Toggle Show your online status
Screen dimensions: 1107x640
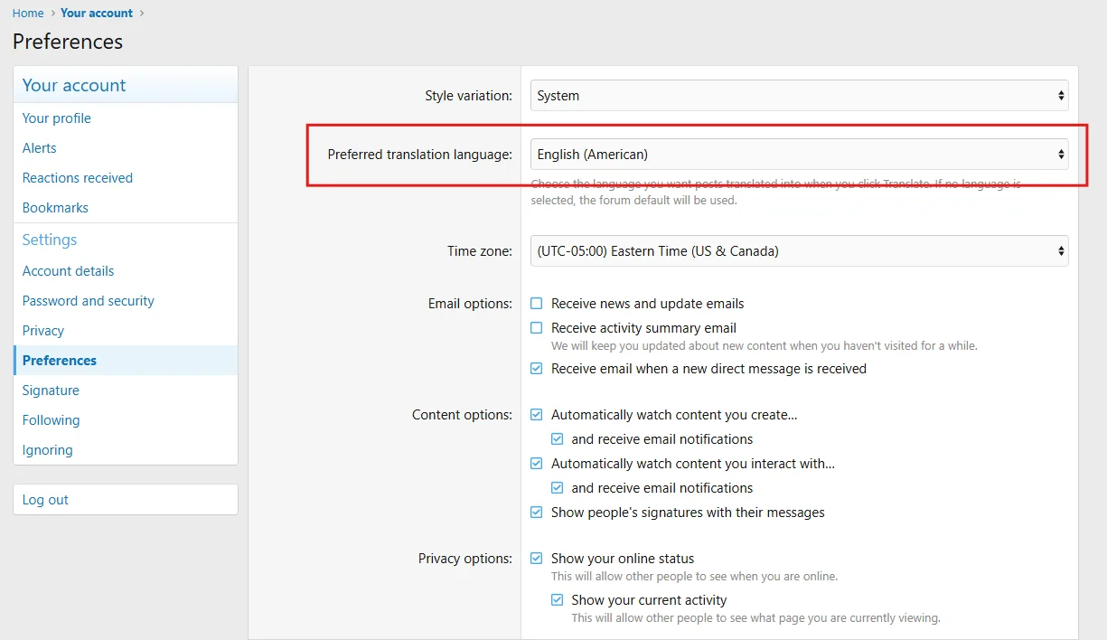[537, 559]
